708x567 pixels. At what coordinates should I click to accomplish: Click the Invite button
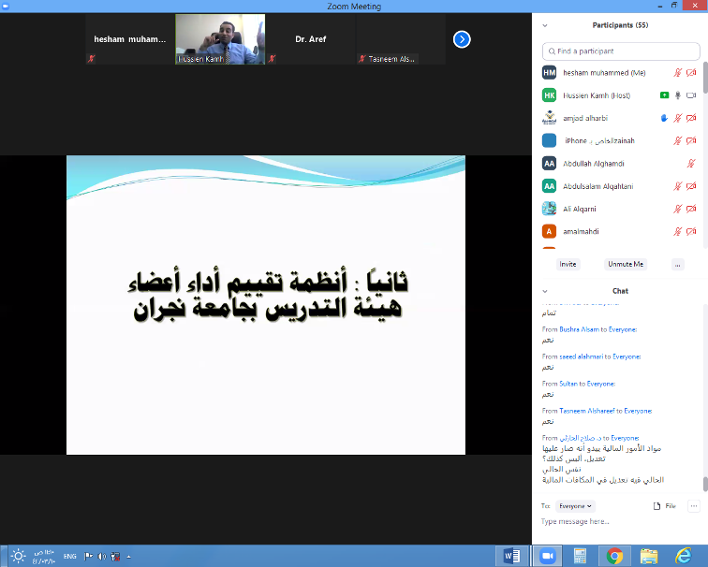coord(568,265)
